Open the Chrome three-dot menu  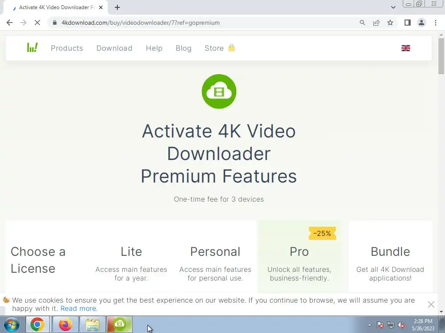tap(435, 23)
